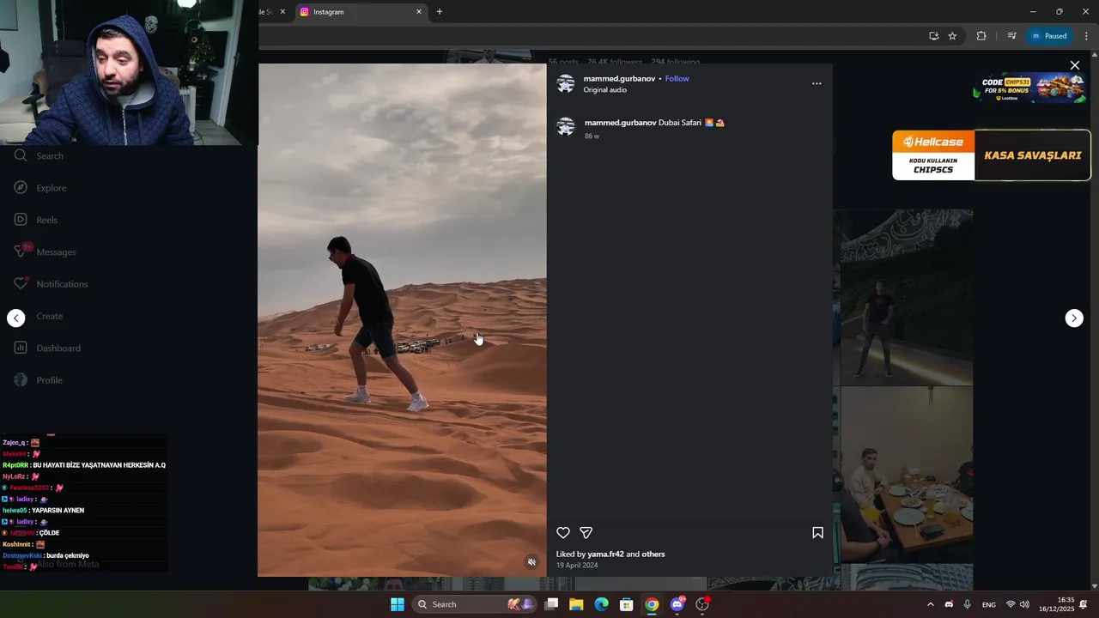The height and width of the screenshot is (618, 1099).
Task: Open the grid thumbnail of the man standing outdoors
Action: pyautogui.click(x=907, y=297)
